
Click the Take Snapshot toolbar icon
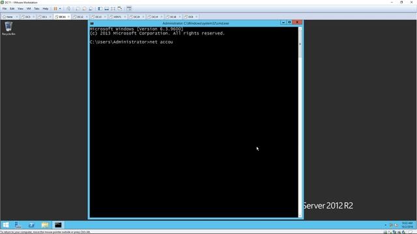tap(78, 8)
